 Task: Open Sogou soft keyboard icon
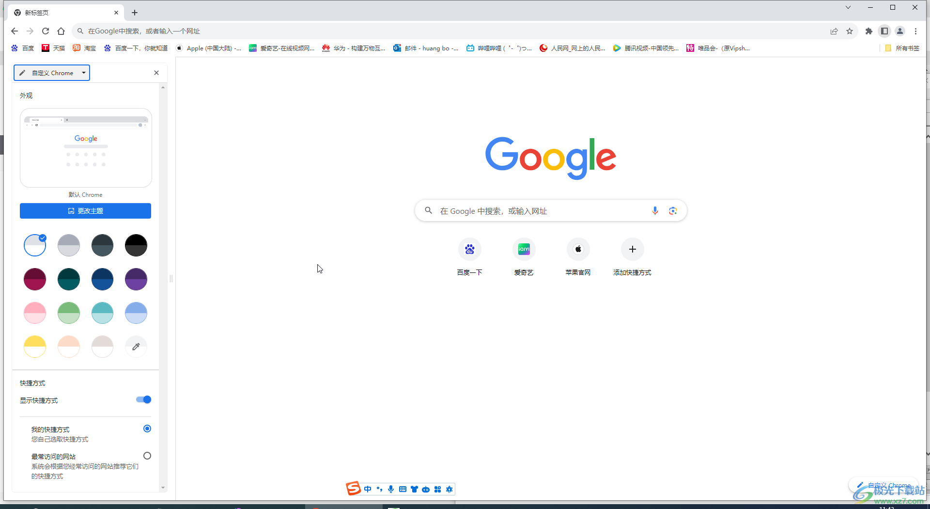point(403,489)
